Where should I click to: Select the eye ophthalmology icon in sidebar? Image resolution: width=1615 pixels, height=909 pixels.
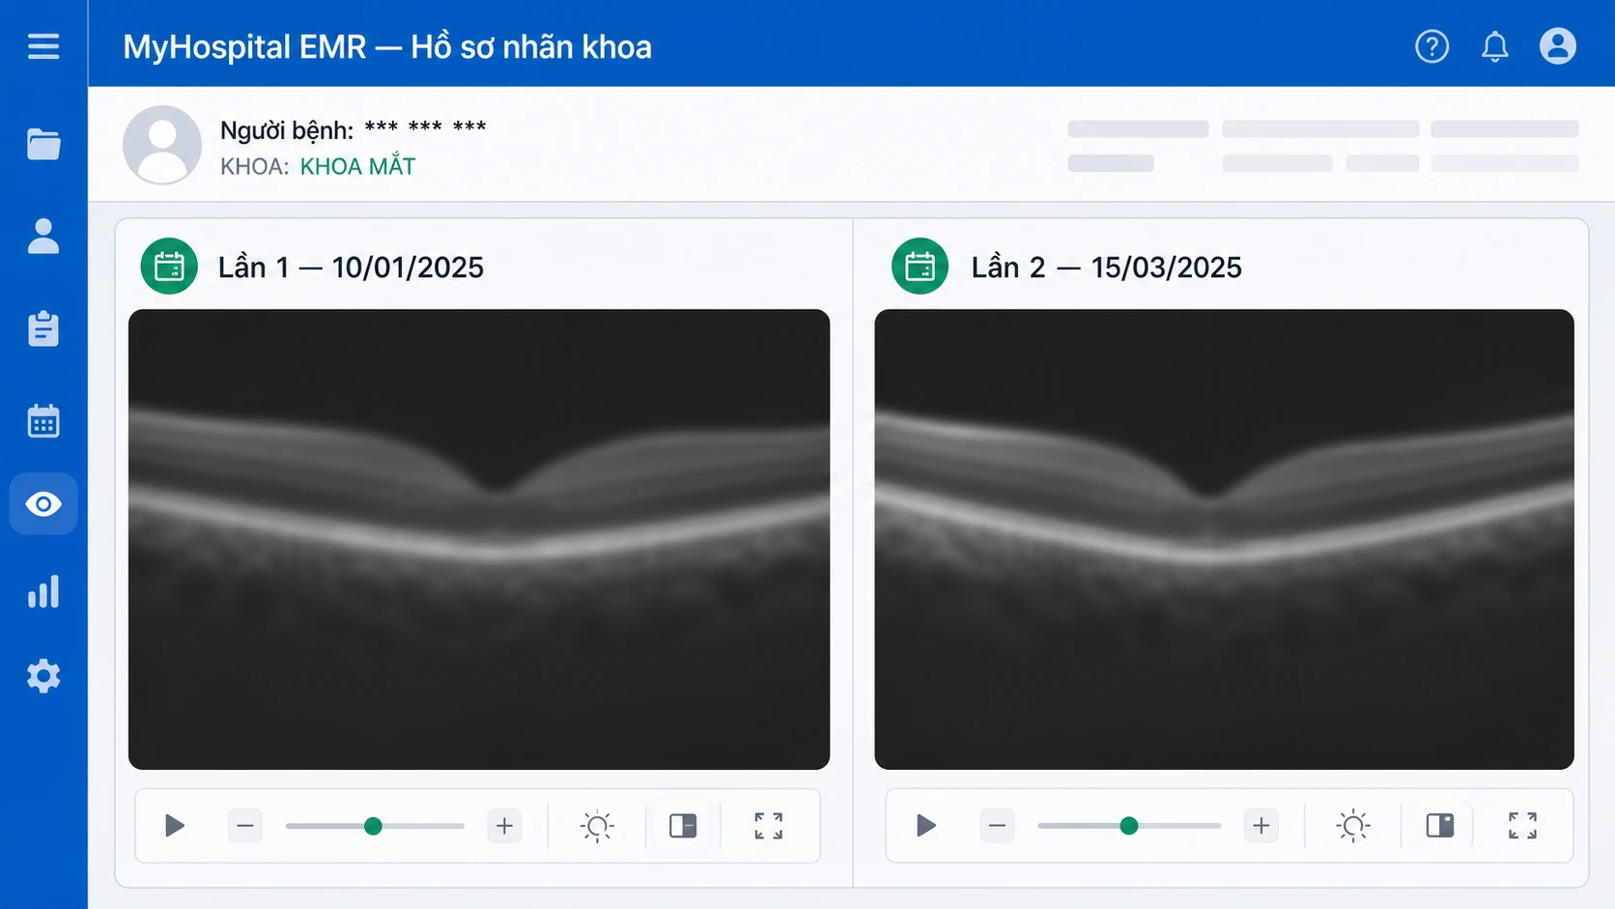[43, 504]
